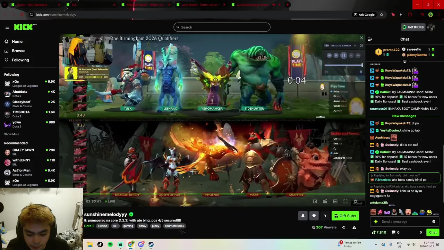Click Get KICKs button
Screen dimensions: 444x250
[x=413, y=27]
